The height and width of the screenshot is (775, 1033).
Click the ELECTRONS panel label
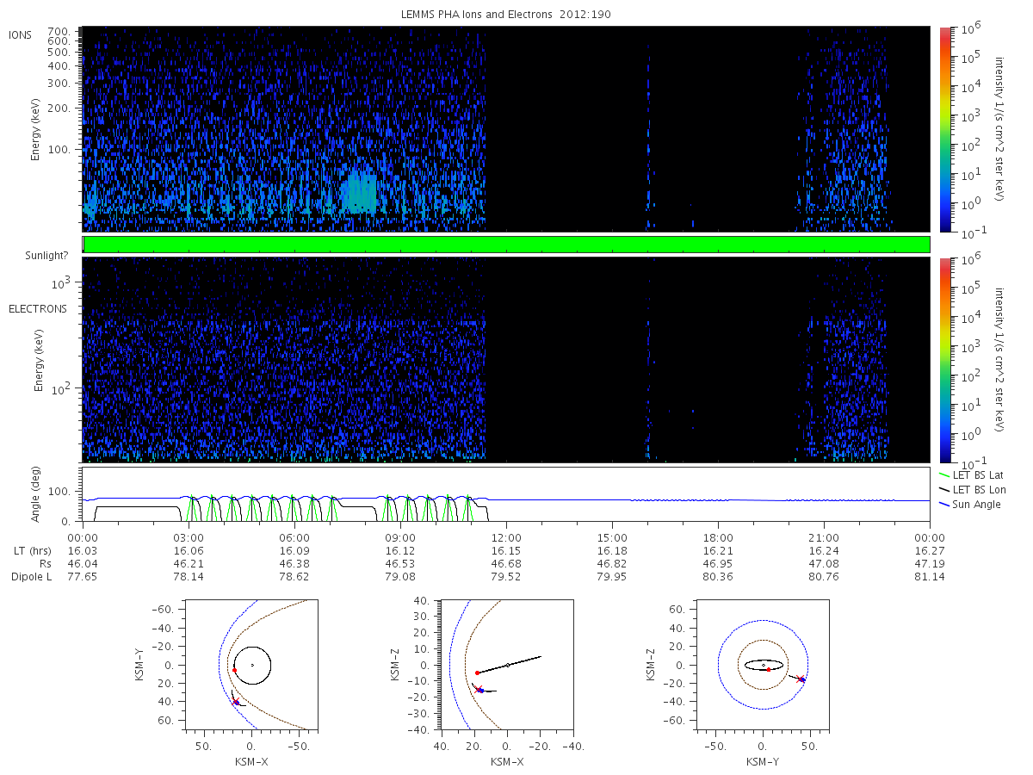tap(38, 309)
